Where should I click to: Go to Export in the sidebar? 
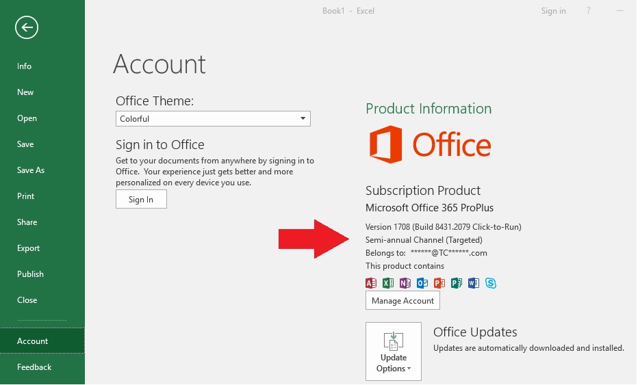pyautogui.click(x=29, y=248)
